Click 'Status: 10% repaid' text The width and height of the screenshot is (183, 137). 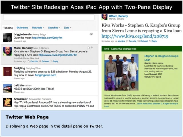click(153, 77)
